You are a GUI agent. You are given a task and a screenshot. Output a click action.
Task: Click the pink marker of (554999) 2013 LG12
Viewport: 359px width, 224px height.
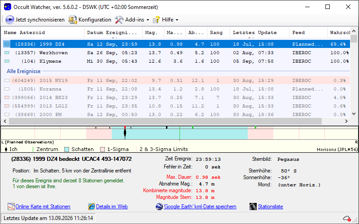pos(7,106)
